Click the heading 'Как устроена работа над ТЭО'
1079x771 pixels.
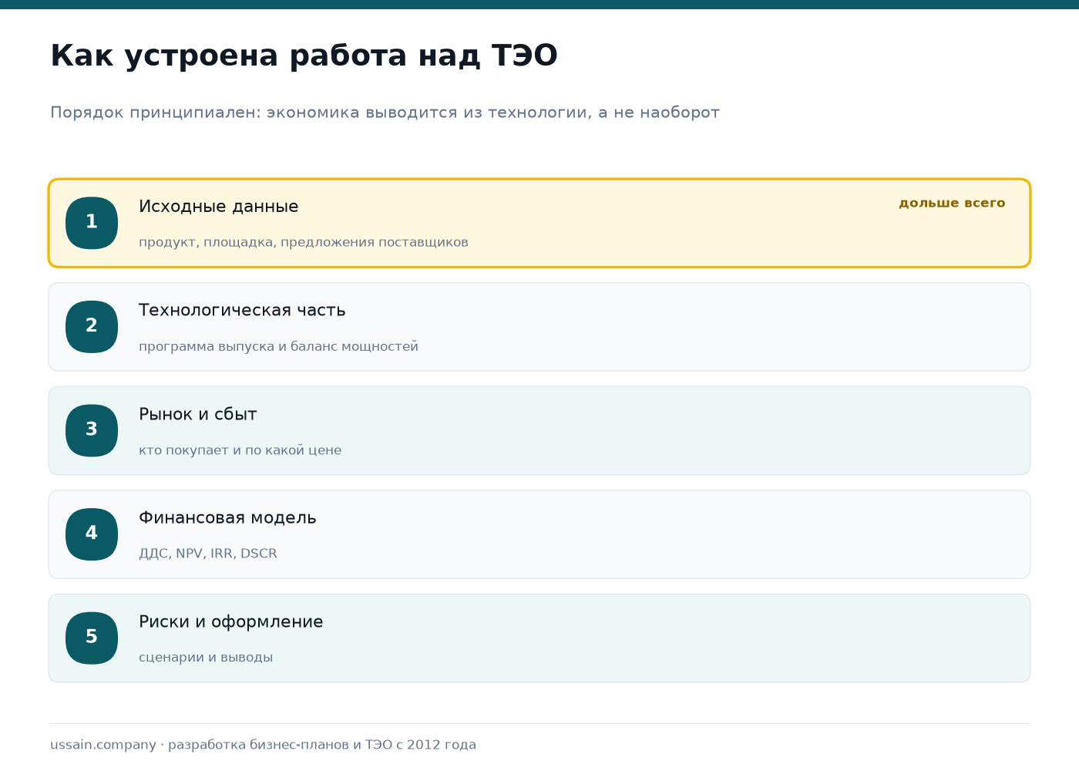tap(304, 56)
